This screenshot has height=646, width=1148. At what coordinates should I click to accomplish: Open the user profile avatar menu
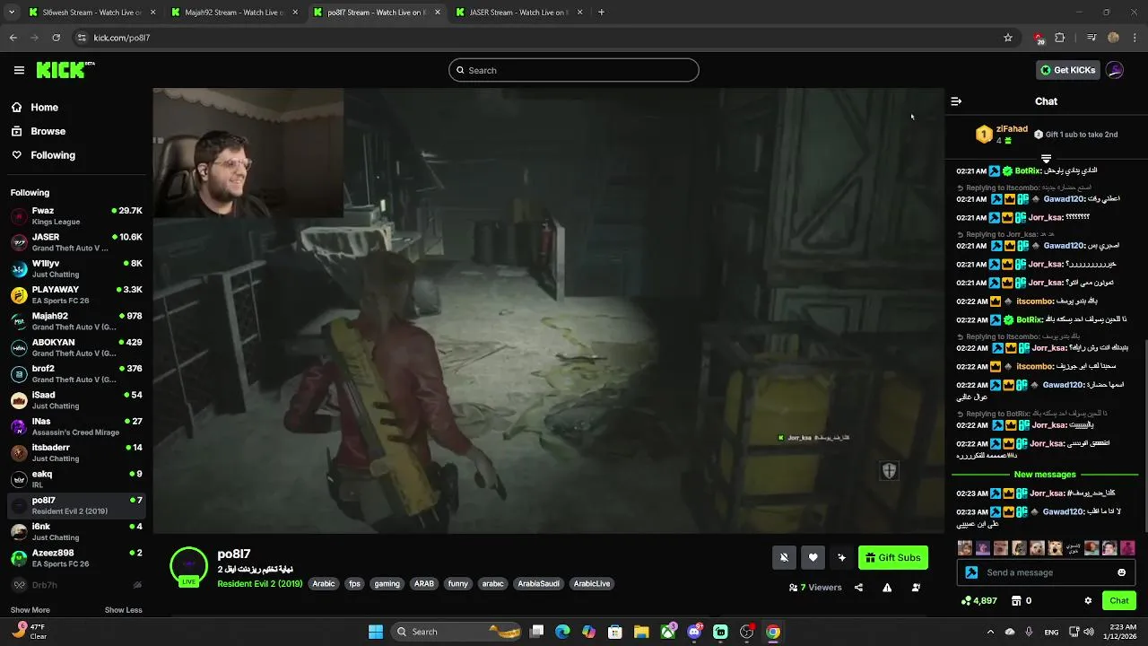tap(1115, 70)
